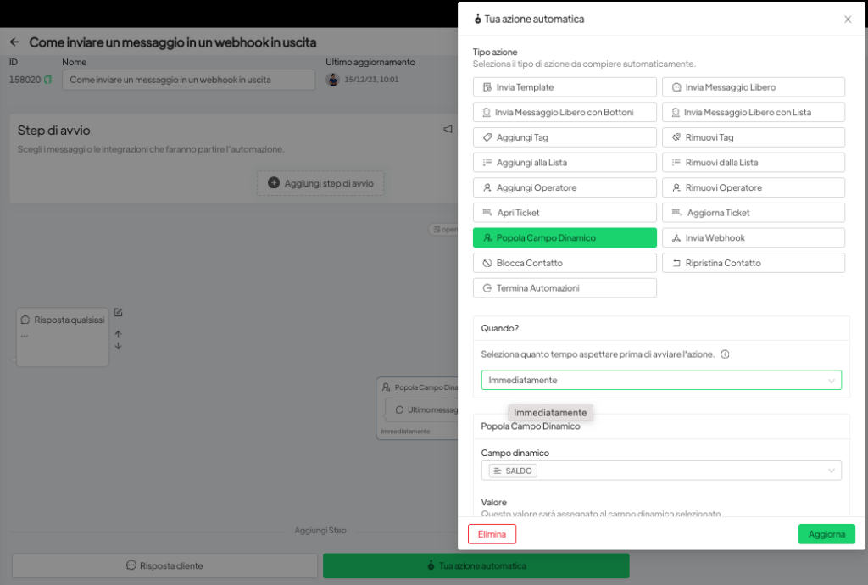The height and width of the screenshot is (585, 868).
Task: Click the edit icon beside Risposta qualsiasi step
Action: tap(118, 313)
